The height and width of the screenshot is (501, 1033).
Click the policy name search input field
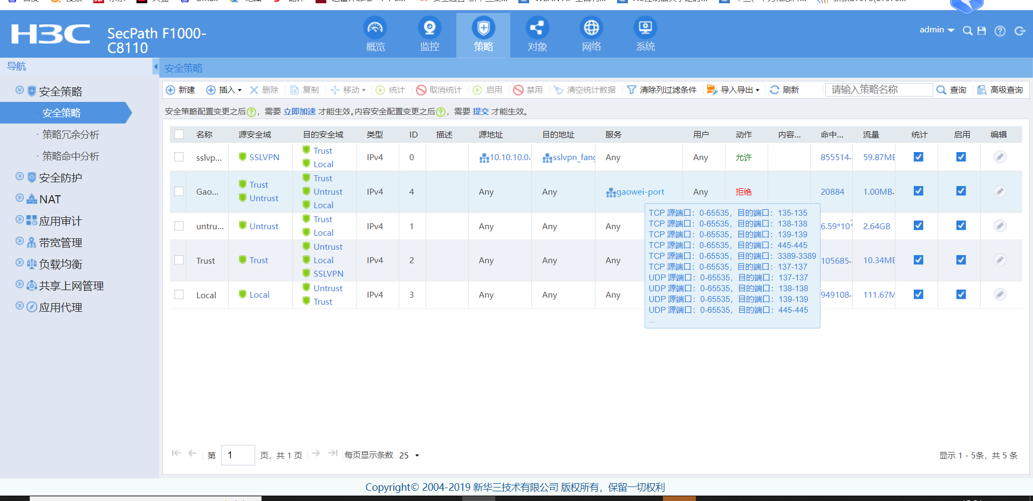point(878,90)
